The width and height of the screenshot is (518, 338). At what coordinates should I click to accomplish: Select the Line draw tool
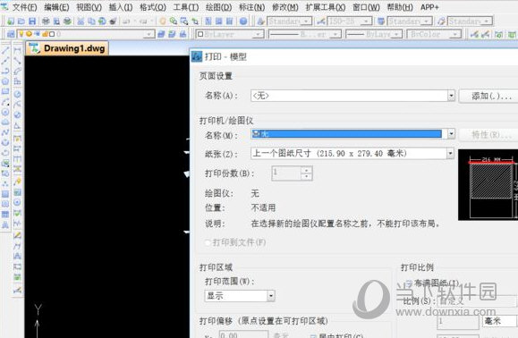pyautogui.click(x=5, y=50)
